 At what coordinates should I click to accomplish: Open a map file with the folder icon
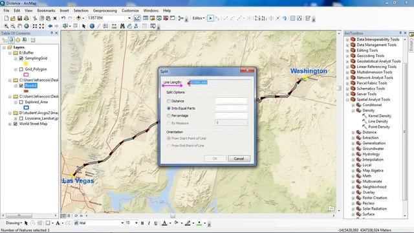click(13, 18)
